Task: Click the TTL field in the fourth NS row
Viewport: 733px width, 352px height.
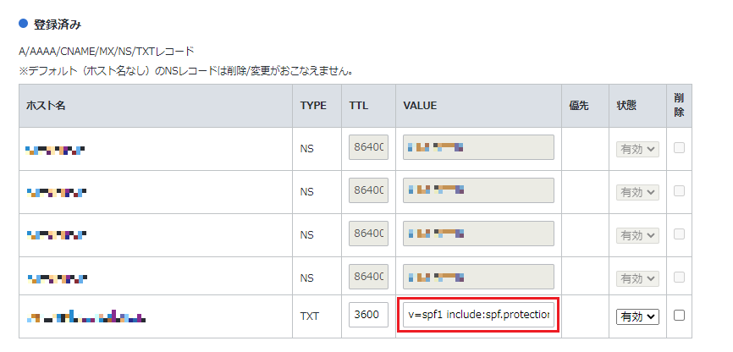Action: point(368,276)
